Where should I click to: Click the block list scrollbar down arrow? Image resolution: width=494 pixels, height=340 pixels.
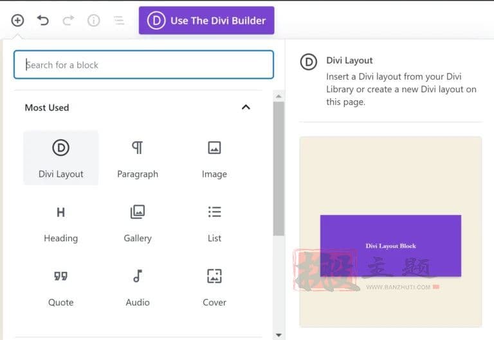(279, 335)
